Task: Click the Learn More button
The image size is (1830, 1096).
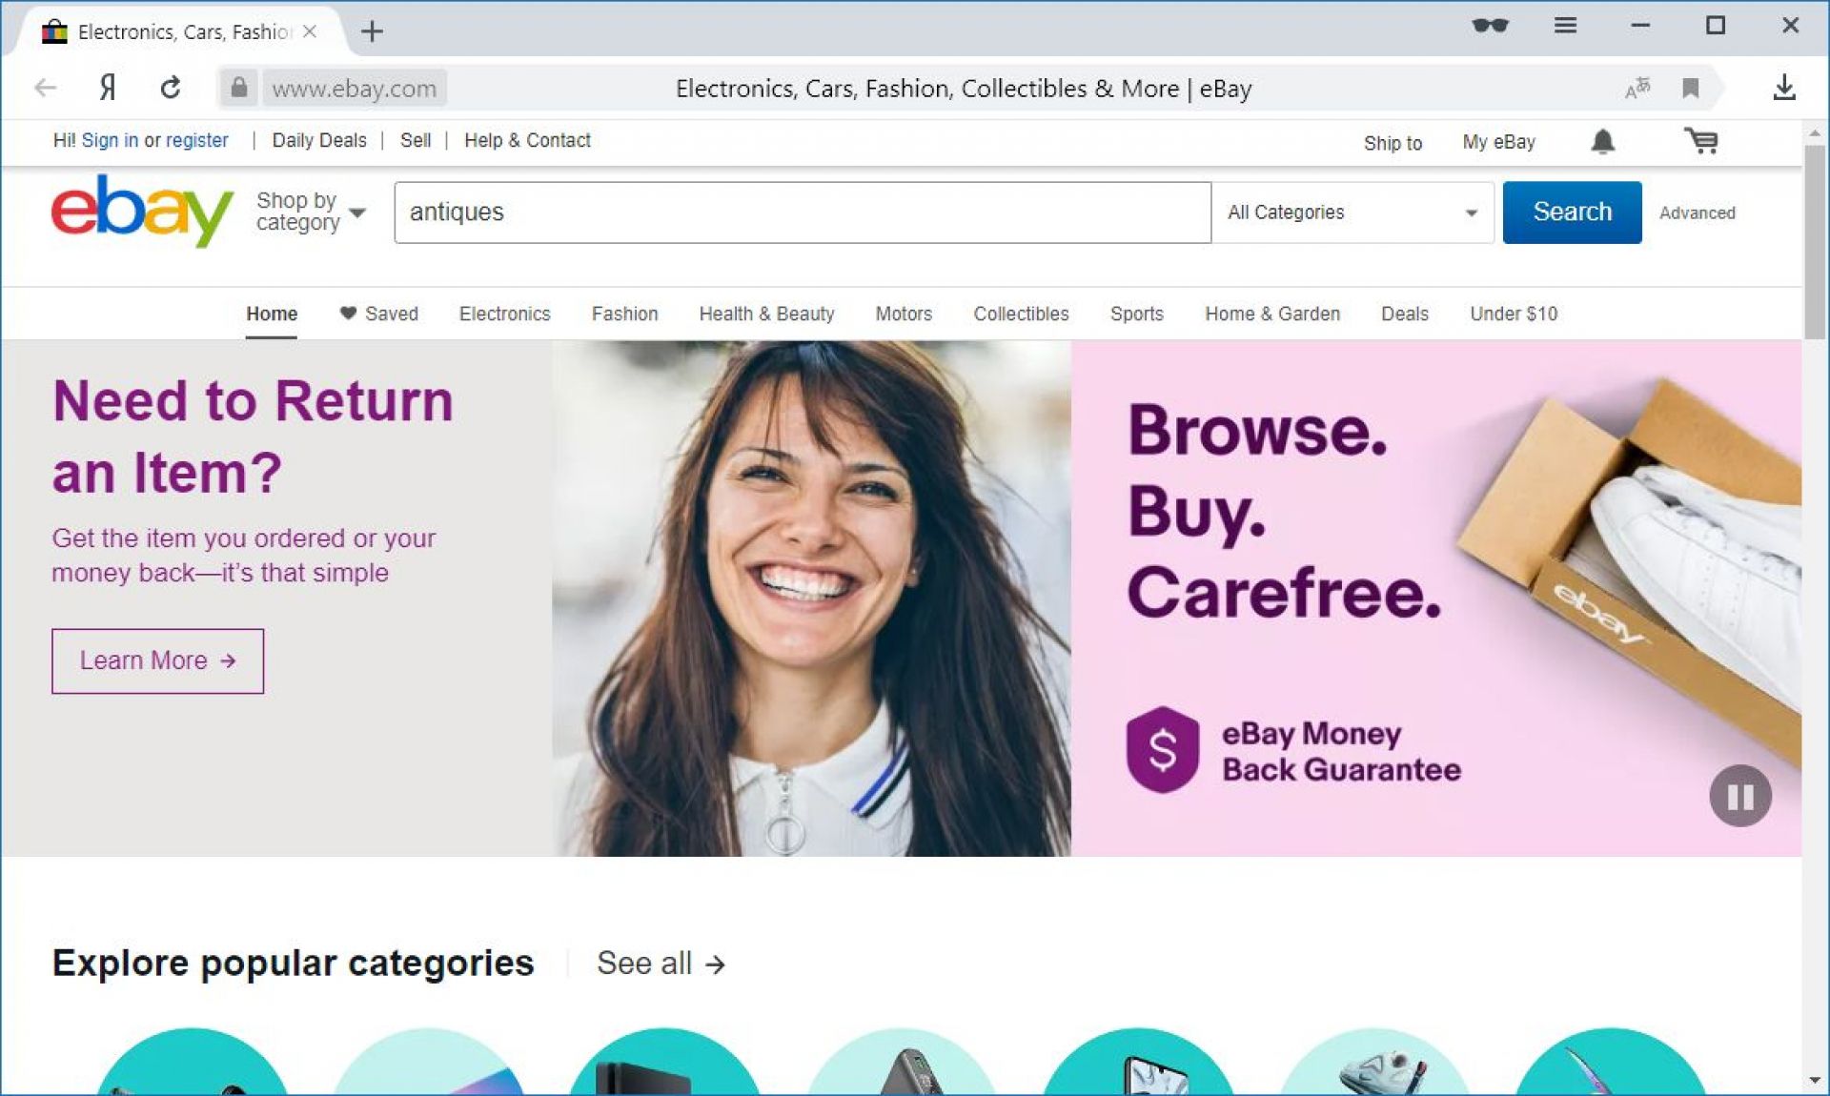Action: (x=157, y=660)
